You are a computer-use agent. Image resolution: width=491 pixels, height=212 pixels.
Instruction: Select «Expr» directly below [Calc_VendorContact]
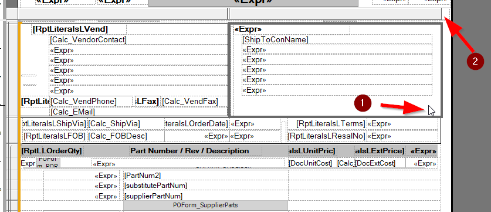pos(138,50)
